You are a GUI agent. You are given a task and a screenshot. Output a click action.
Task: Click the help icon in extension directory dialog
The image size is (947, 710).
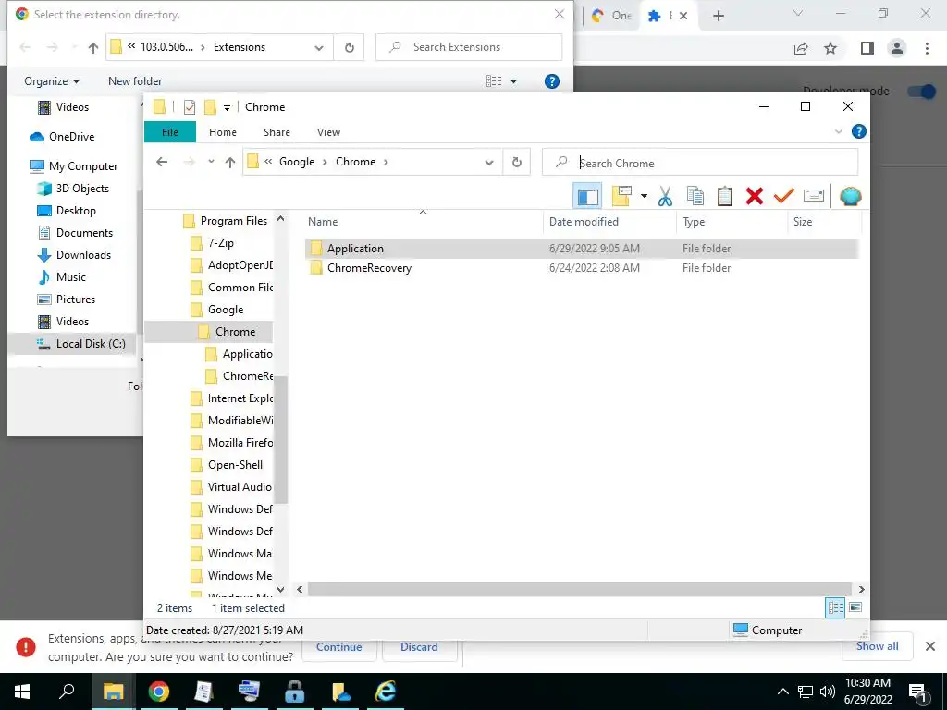pyautogui.click(x=551, y=81)
